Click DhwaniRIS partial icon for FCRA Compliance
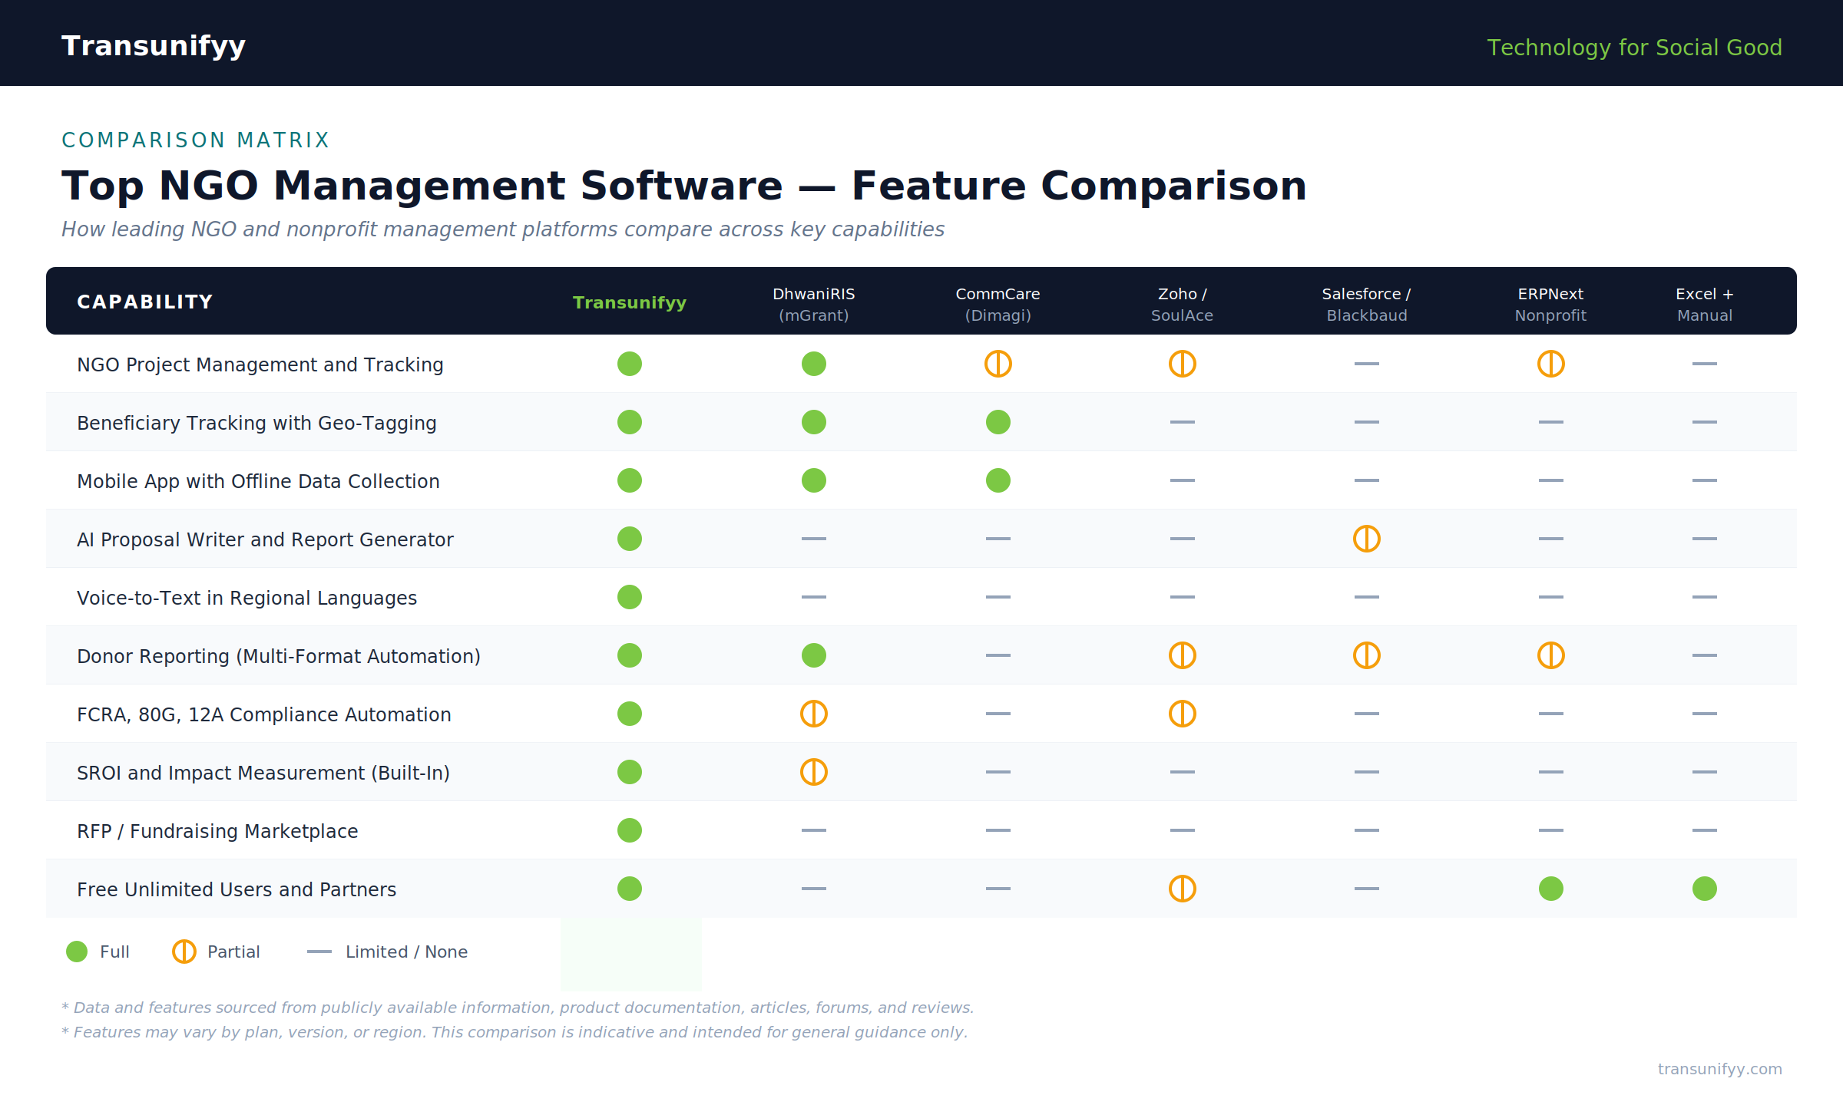The image size is (1843, 1105). point(814,714)
